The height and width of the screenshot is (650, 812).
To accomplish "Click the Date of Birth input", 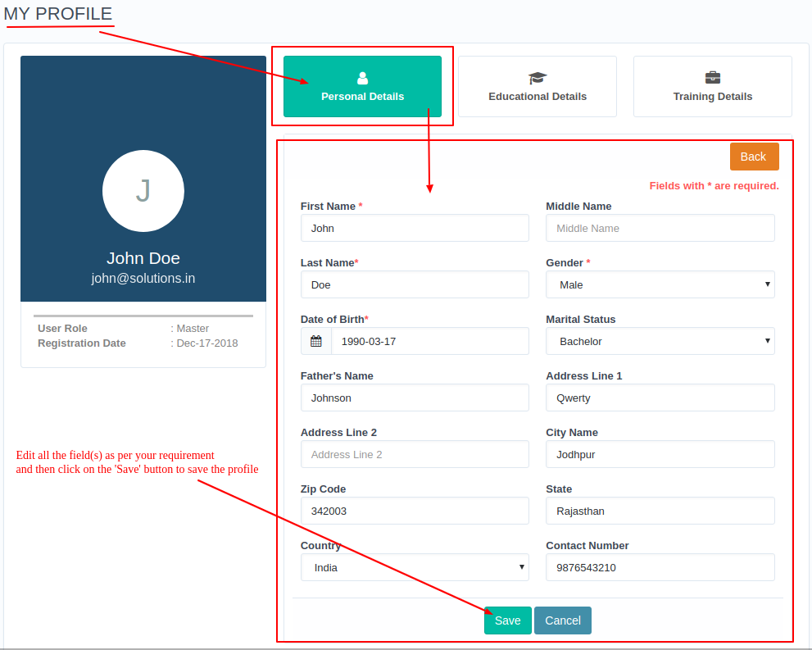I will (x=430, y=341).
